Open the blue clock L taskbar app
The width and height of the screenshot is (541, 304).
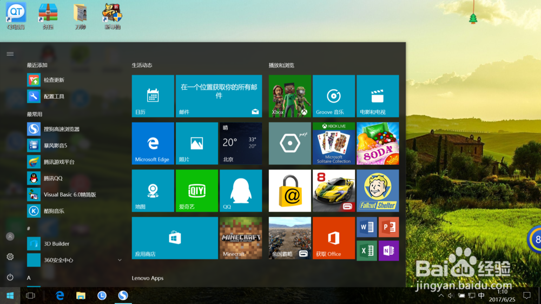click(x=102, y=295)
